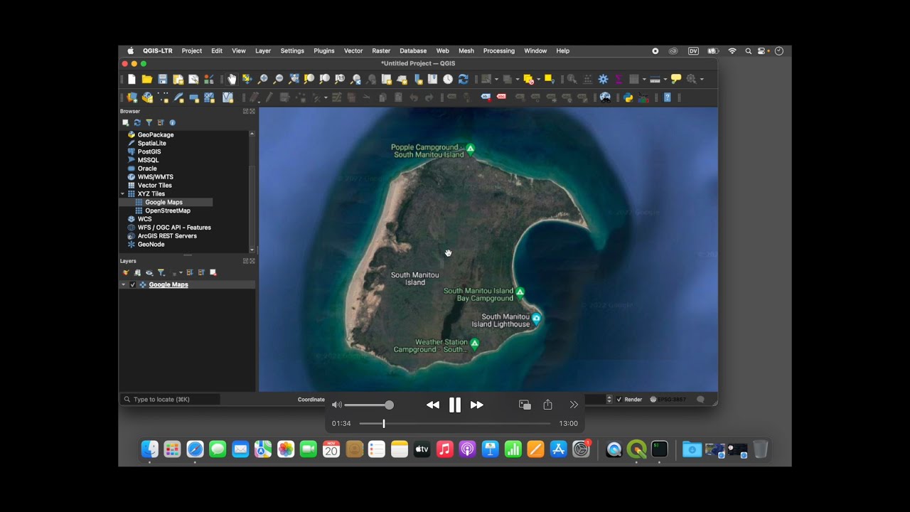Open the Plugins menu

click(x=324, y=51)
